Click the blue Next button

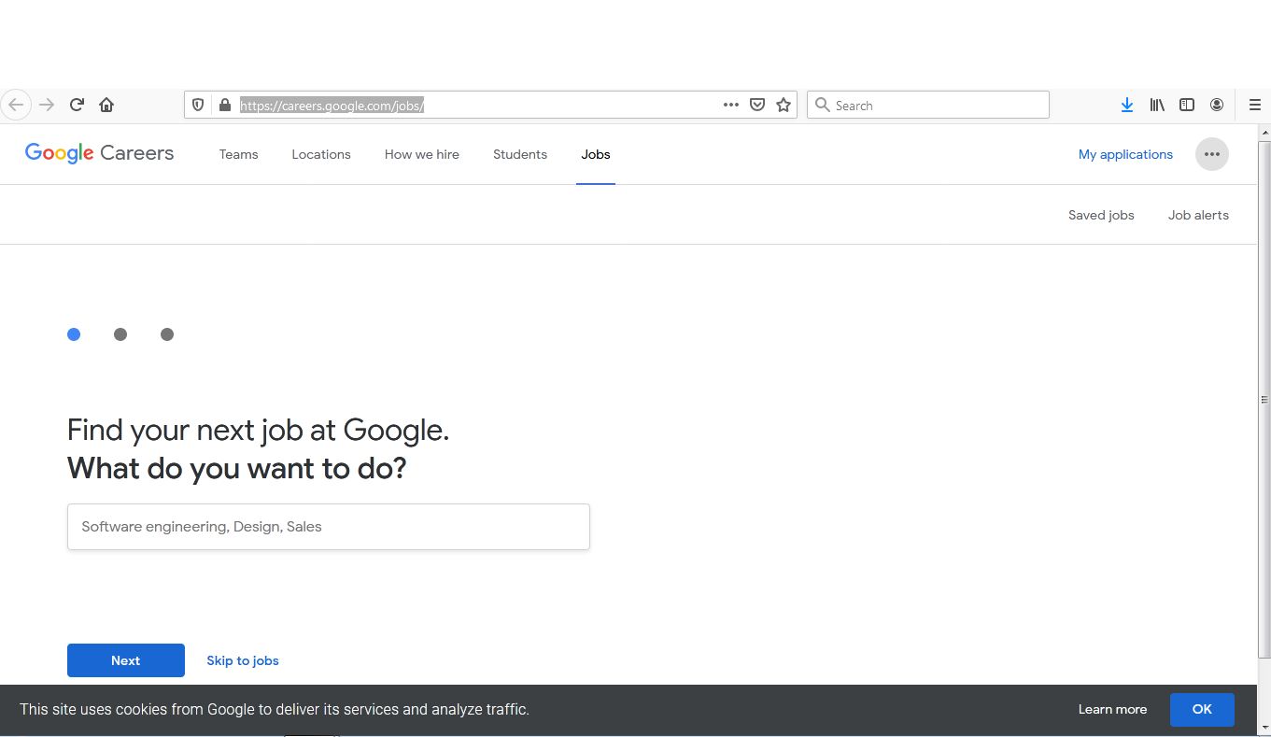point(126,660)
